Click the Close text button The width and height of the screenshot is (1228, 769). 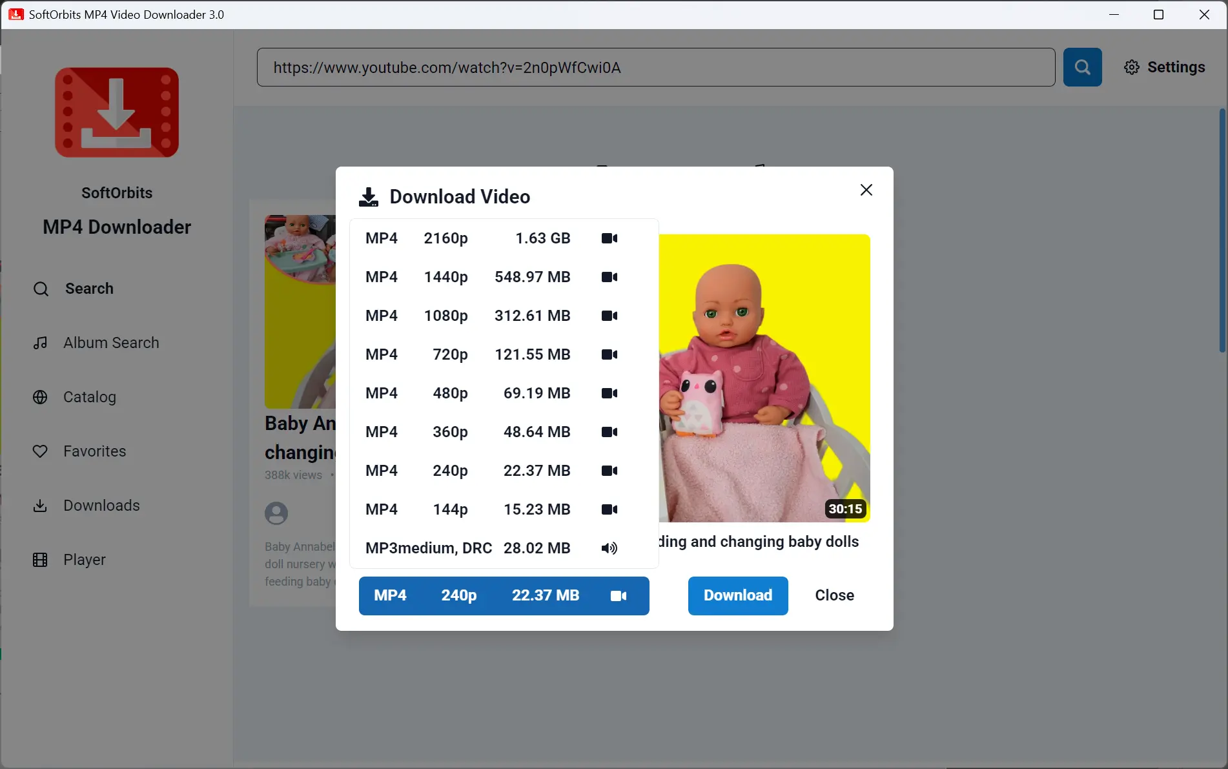pyautogui.click(x=834, y=595)
